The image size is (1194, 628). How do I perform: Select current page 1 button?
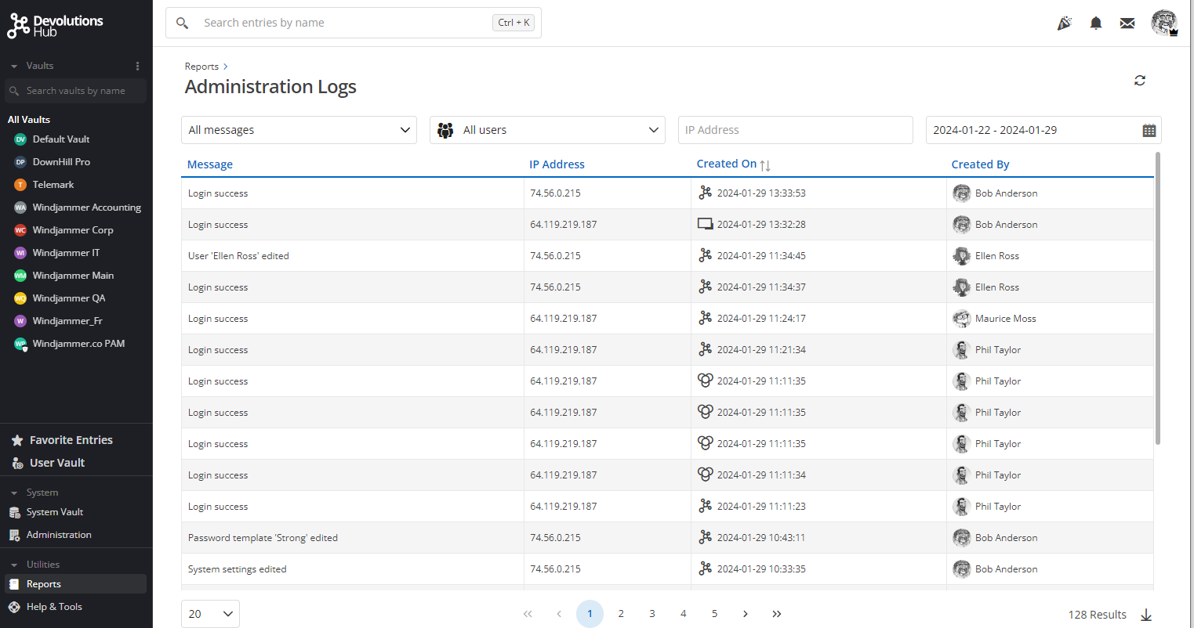[x=590, y=614]
